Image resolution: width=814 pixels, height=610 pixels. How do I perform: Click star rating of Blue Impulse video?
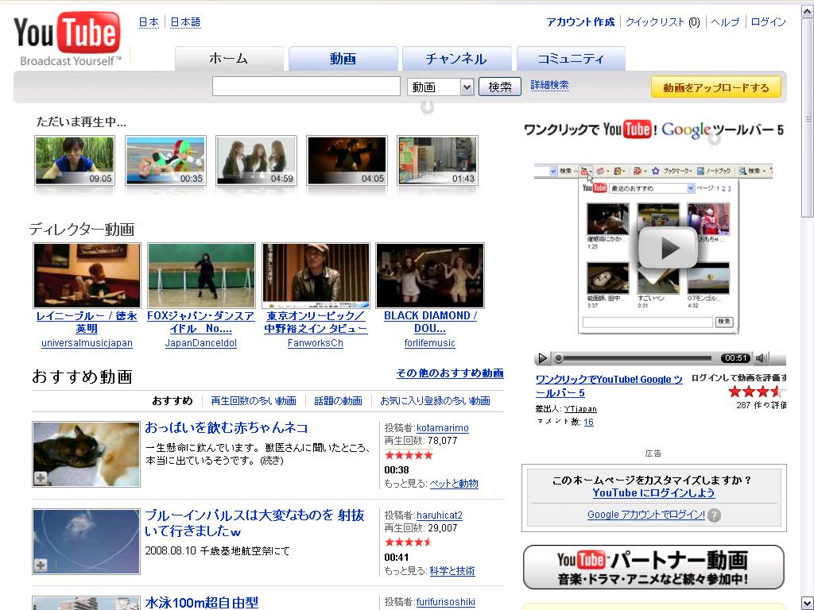409,542
